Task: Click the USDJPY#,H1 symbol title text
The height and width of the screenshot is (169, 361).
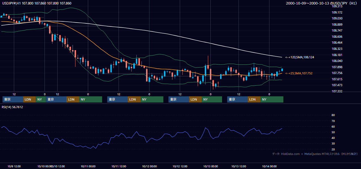Action: click(37, 3)
